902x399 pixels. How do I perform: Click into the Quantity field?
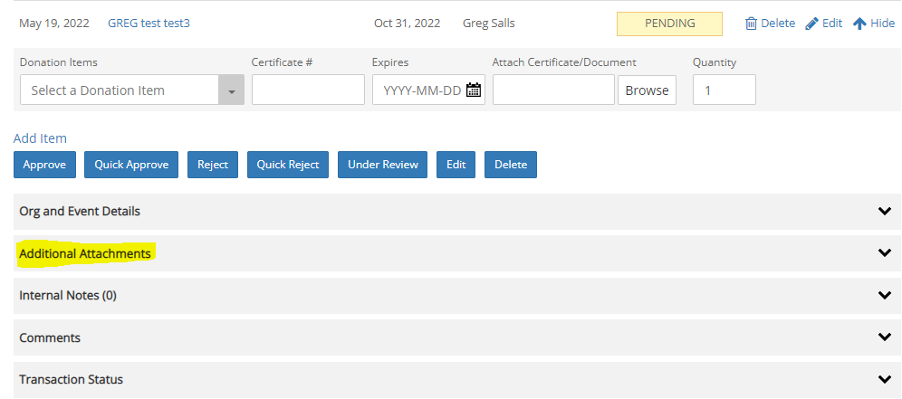click(x=724, y=90)
